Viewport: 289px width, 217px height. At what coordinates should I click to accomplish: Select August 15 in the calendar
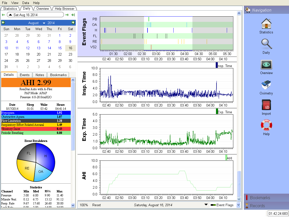point(60,48)
